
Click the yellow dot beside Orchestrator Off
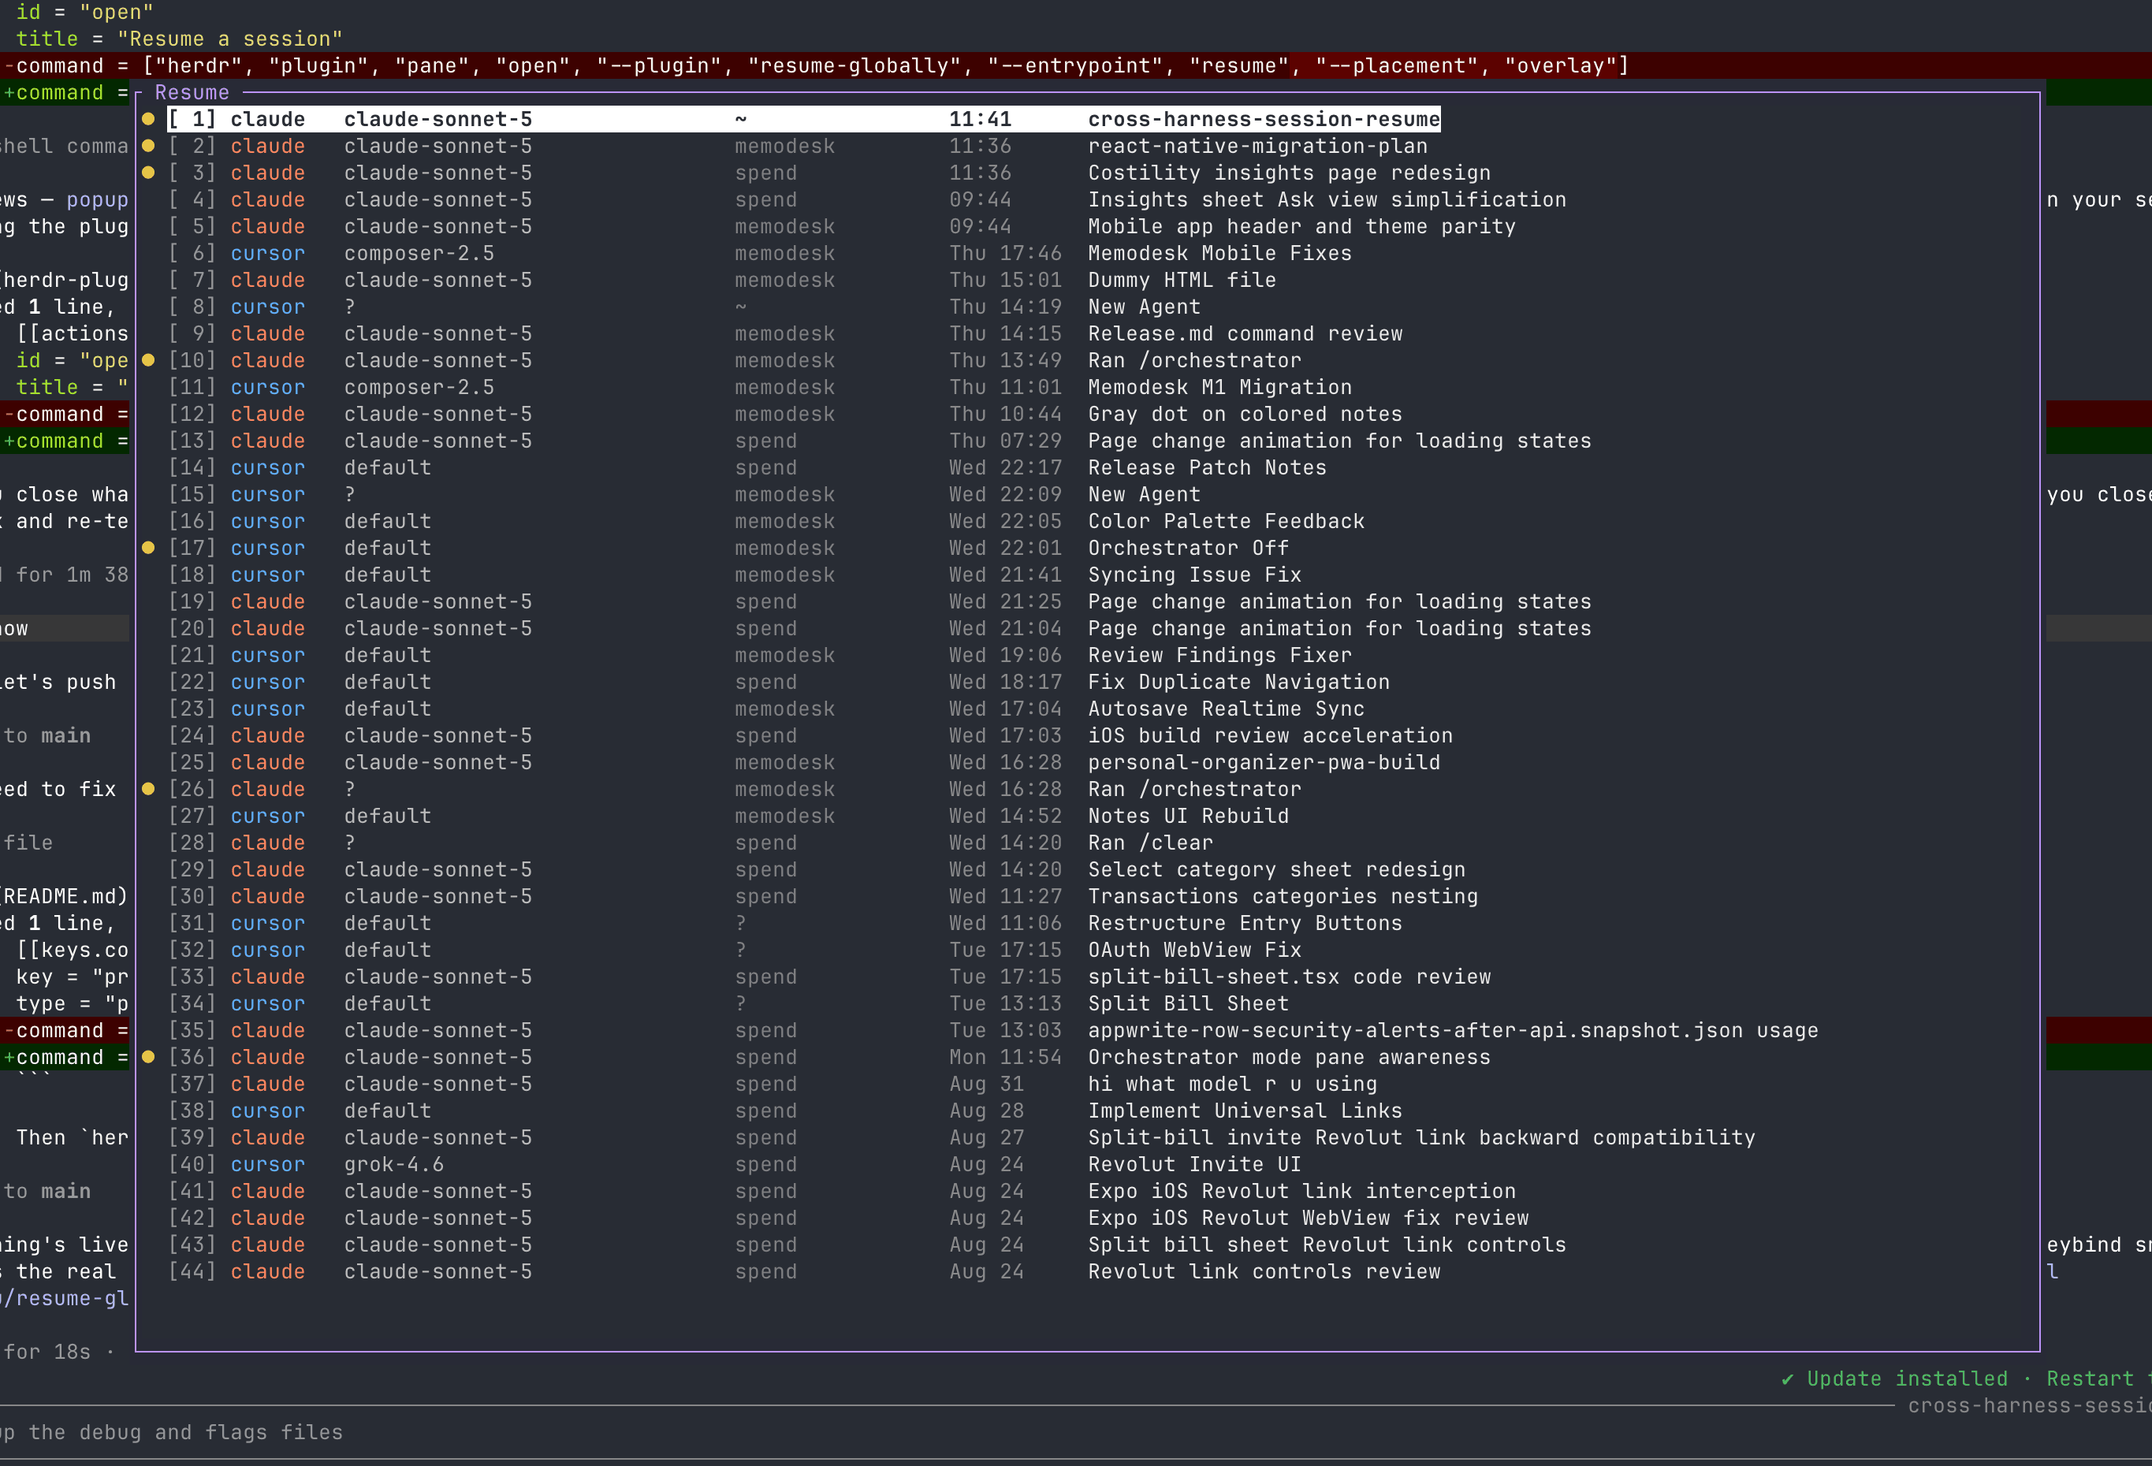(148, 549)
